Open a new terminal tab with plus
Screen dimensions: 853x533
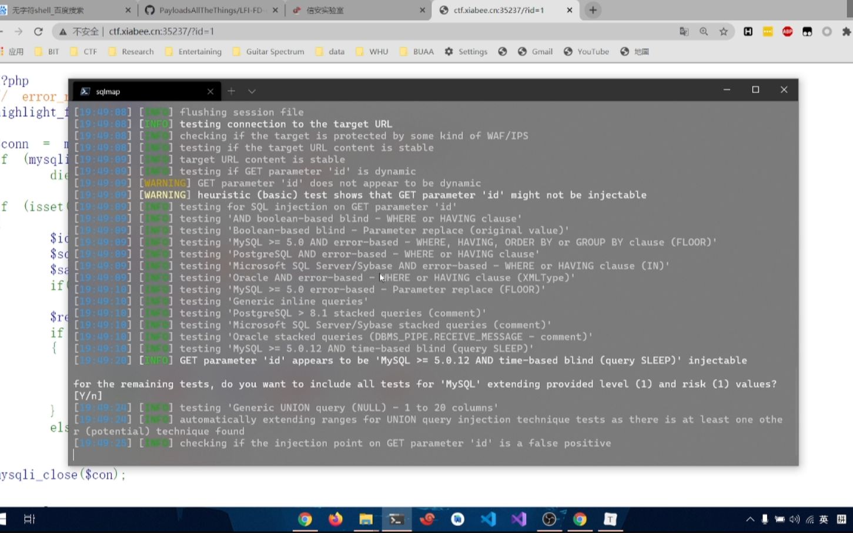point(232,91)
